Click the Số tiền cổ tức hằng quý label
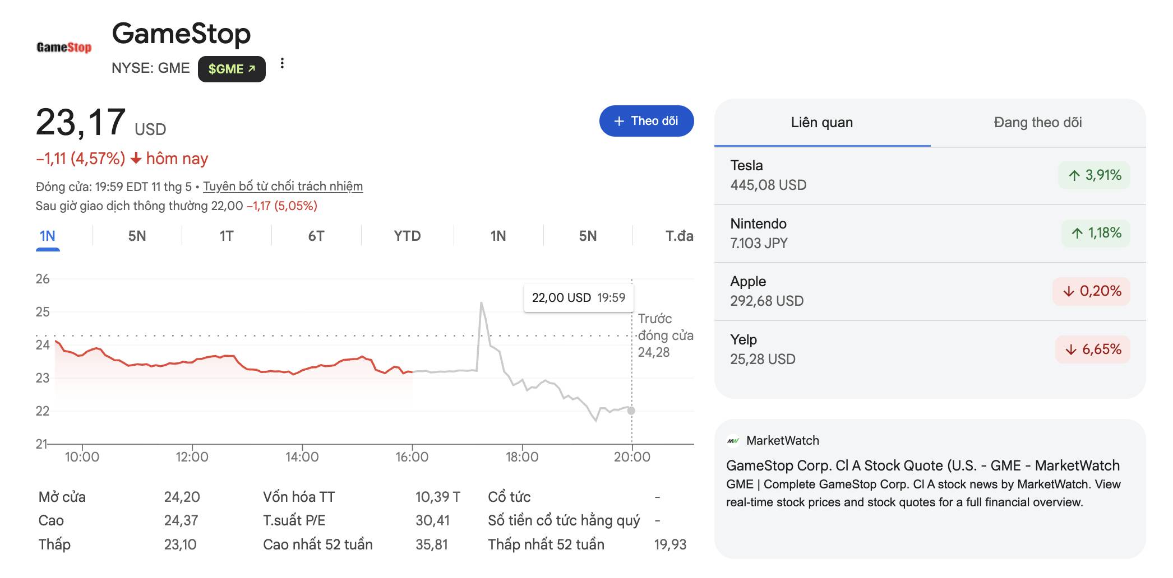Screen dimensions: 1173x578 [564, 521]
